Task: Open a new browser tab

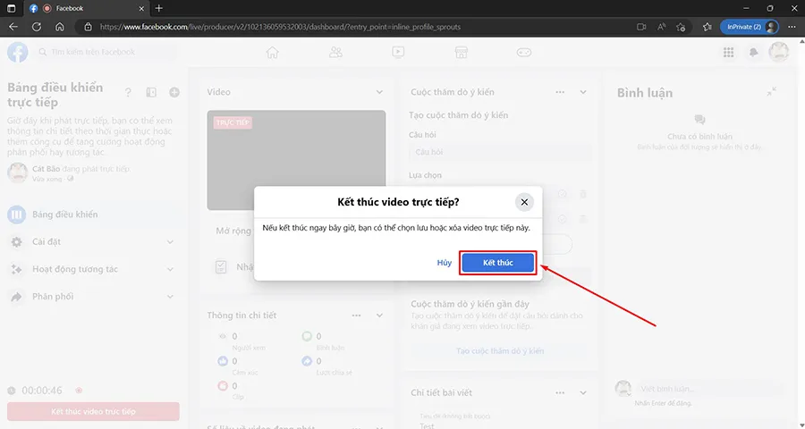Action: (158, 8)
